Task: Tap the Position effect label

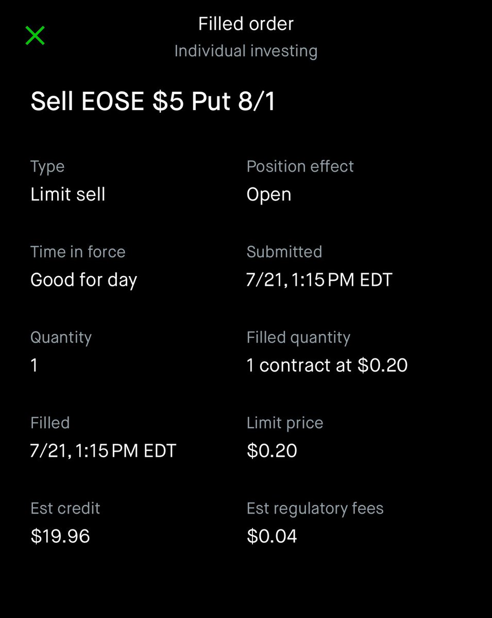Action: 300,166
